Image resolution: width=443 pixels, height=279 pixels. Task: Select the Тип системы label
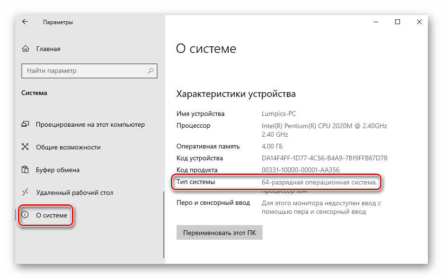coord(195,182)
